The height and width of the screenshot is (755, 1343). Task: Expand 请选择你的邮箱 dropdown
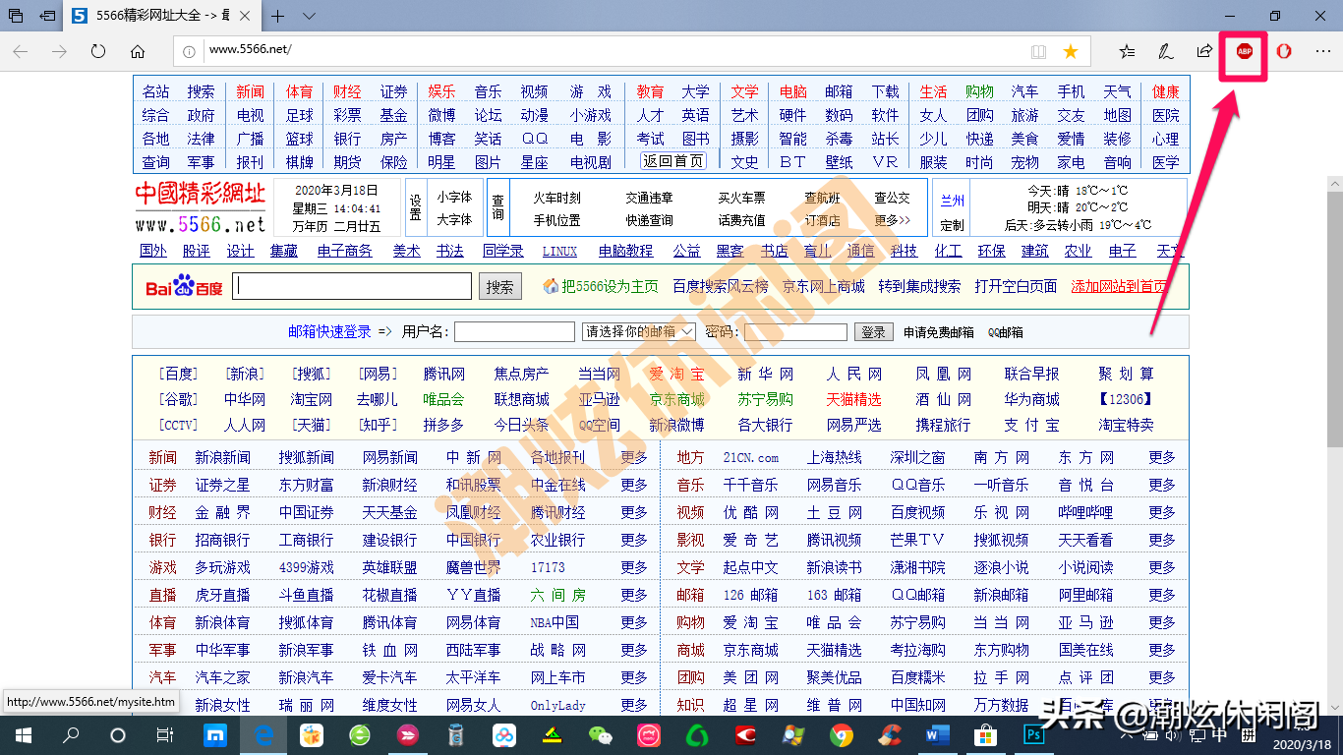(639, 332)
